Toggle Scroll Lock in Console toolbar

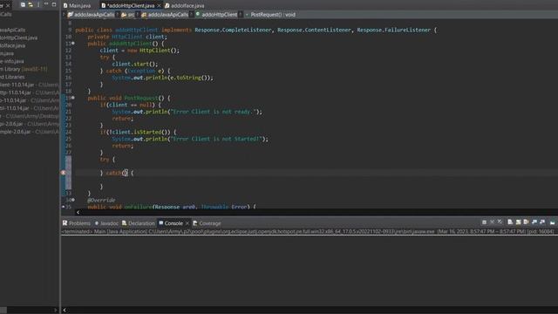click(518, 222)
